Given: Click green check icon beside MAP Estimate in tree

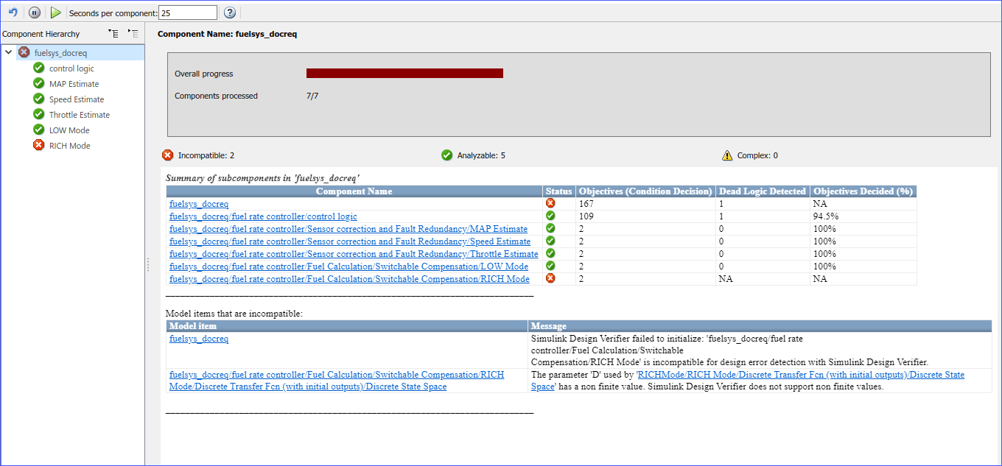Looking at the screenshot, I should coord(39,83).
